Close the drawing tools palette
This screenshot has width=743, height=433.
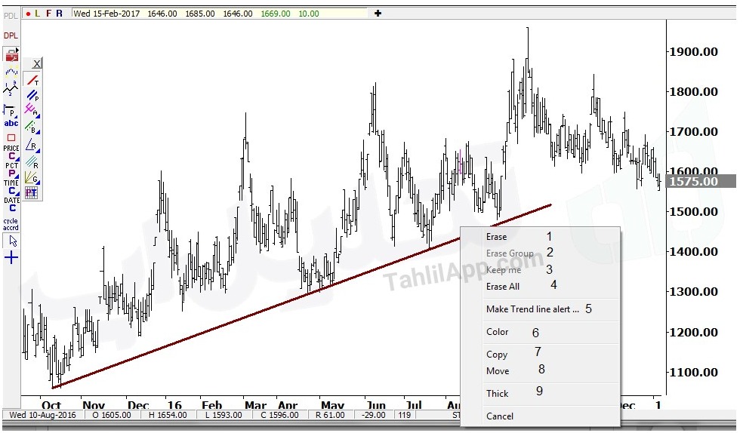[x=37, y=63]
